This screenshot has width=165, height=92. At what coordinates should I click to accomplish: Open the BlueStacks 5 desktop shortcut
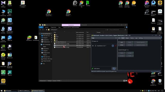(29, 38)
